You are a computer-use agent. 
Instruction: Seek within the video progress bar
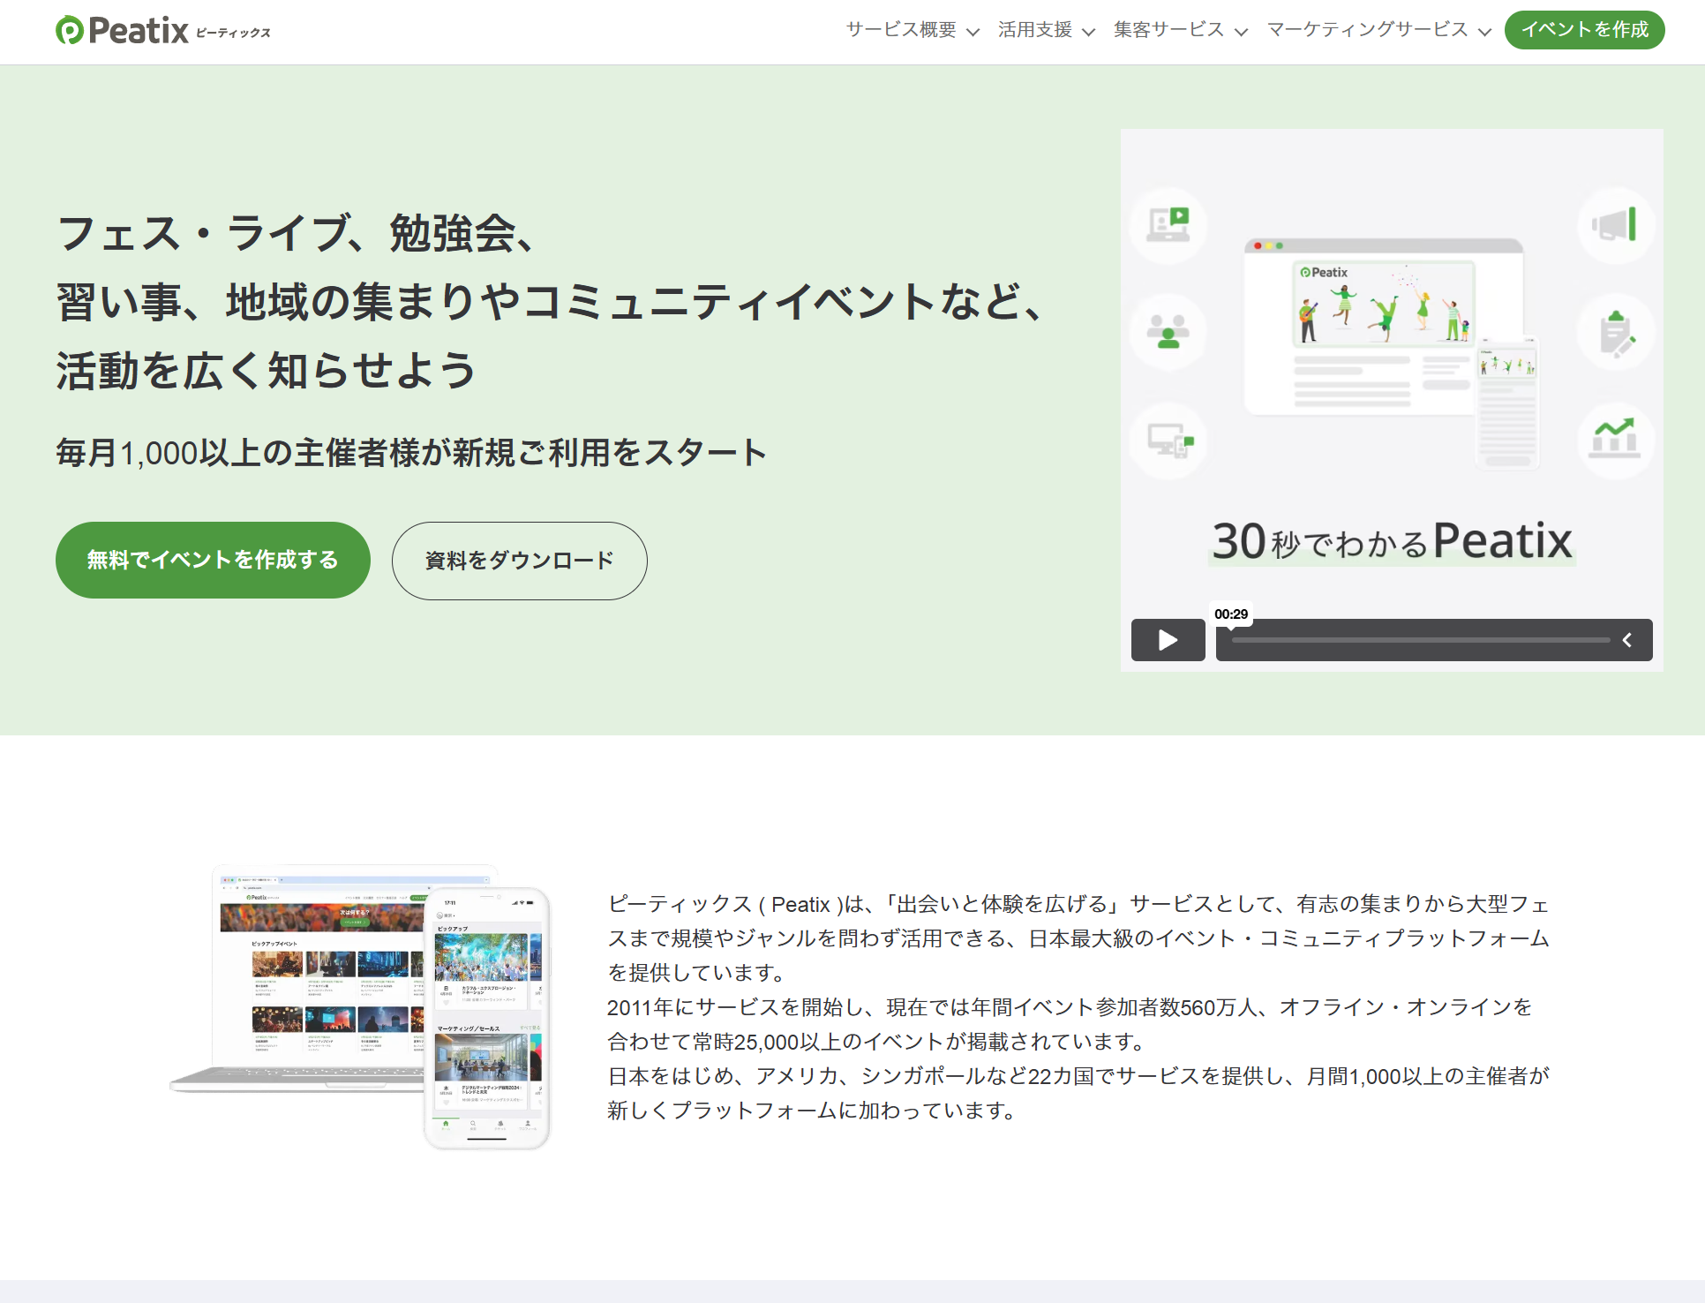(x=1421, y=640)
